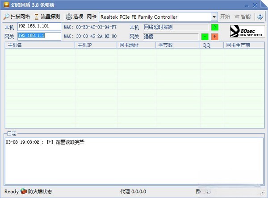This screenshot has height=198, width=268.
Task: Close the 幻境网盾 window
Action: [255, 5]
